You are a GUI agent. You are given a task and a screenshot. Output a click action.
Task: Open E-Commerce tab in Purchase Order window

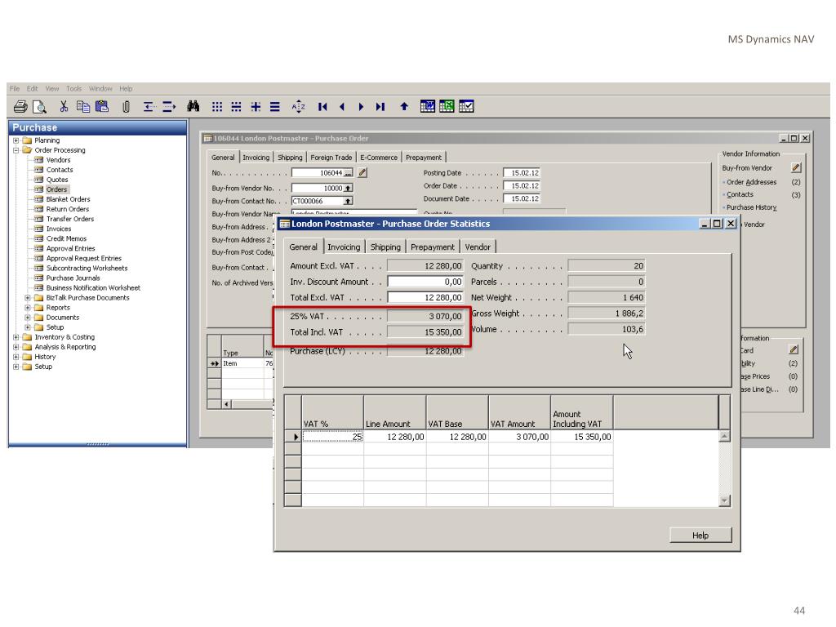click(379, 158)
